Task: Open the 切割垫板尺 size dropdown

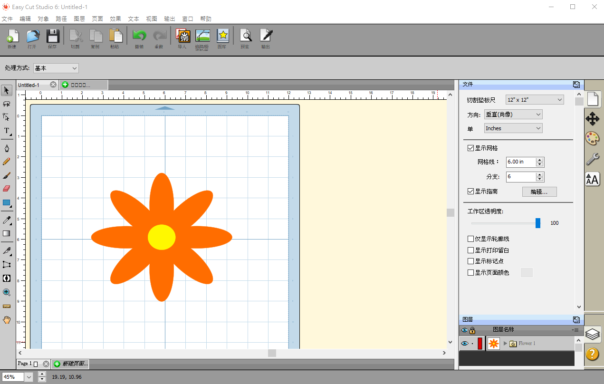Action: (x=535, y=100)
